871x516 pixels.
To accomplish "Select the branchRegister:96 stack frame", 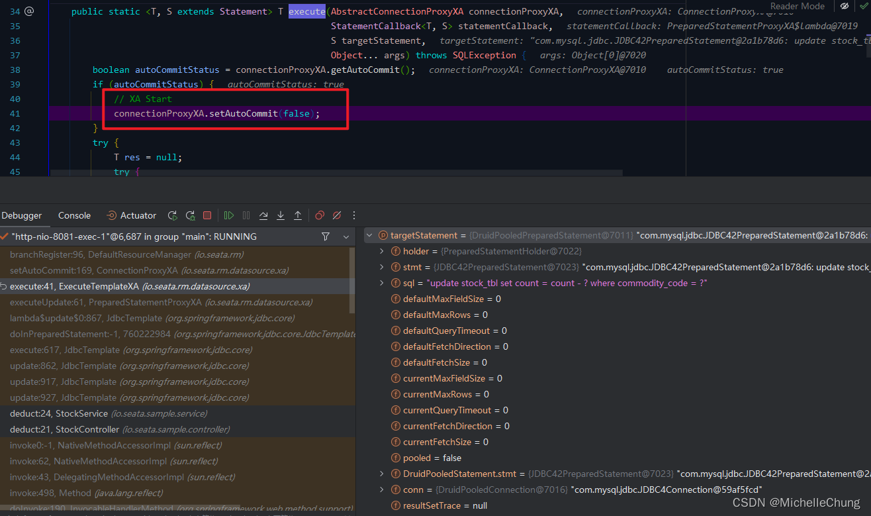I will 175,254.
